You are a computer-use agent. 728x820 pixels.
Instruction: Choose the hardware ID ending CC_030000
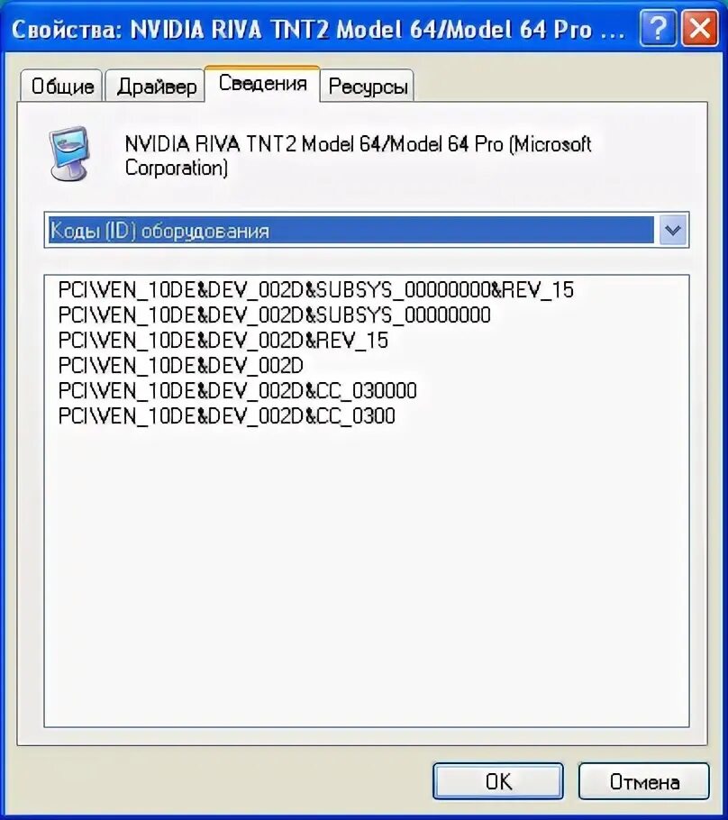pos(238,390)
